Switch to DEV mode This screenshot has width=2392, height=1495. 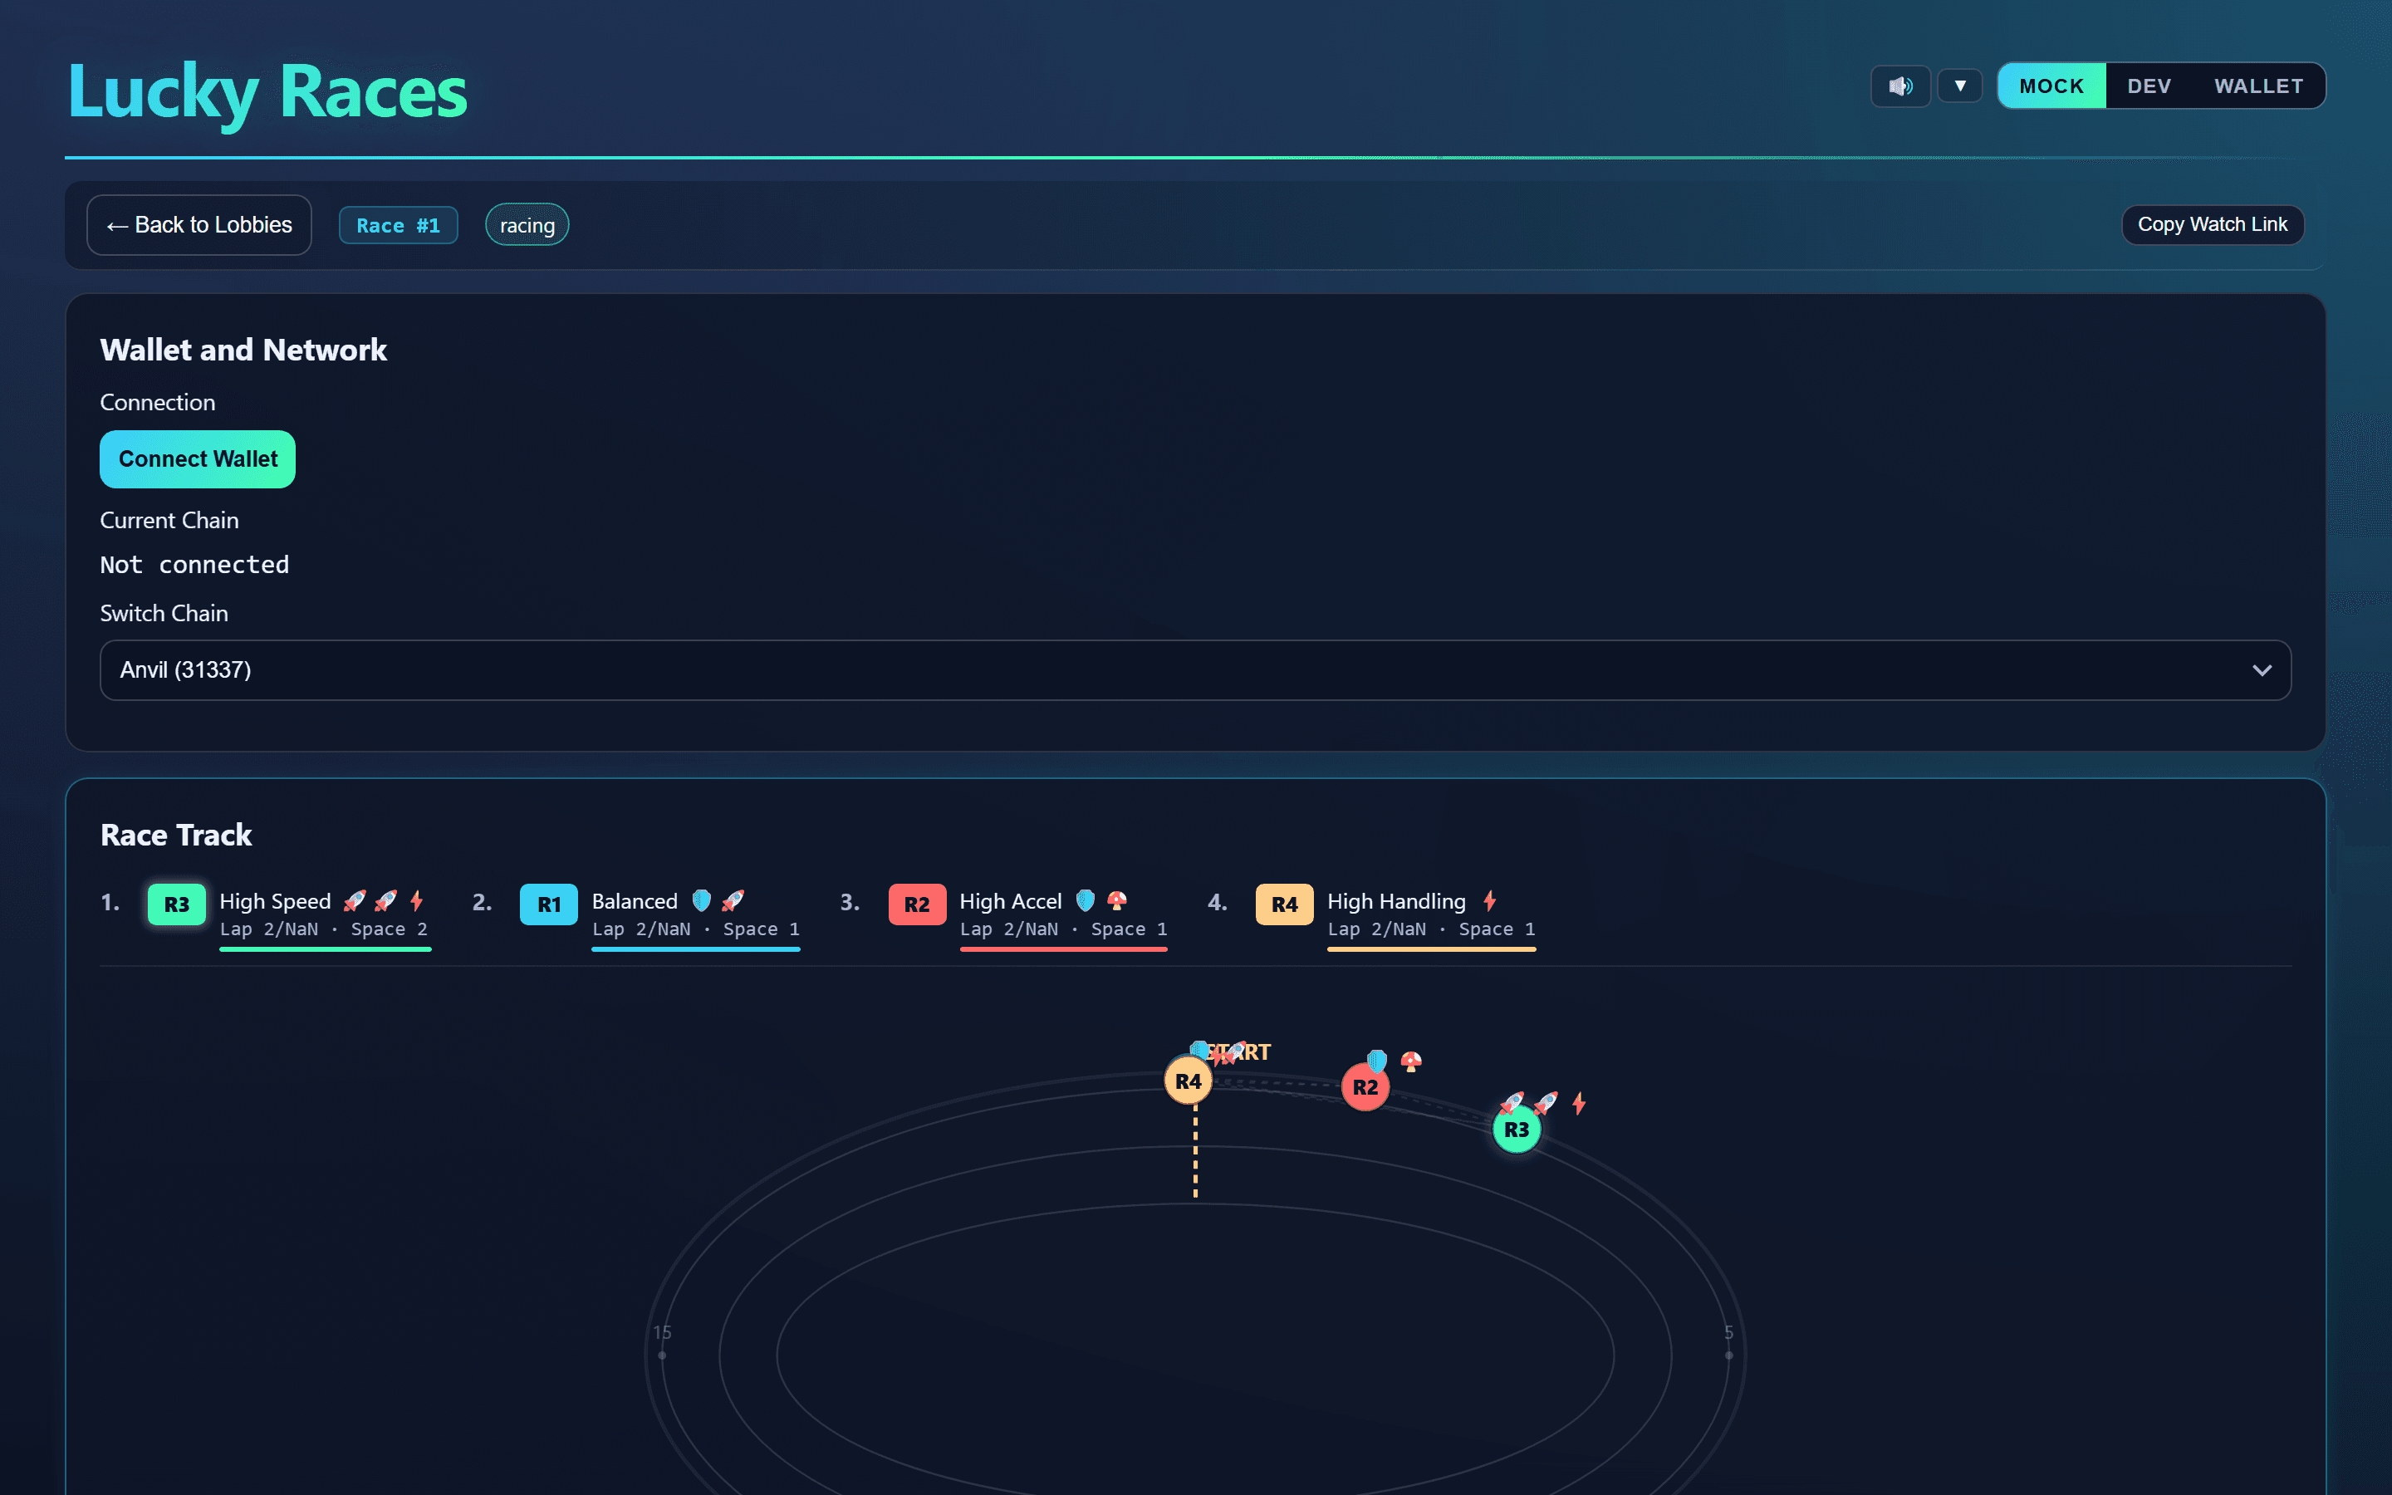pyautogui.click(x=2149, y=86)
